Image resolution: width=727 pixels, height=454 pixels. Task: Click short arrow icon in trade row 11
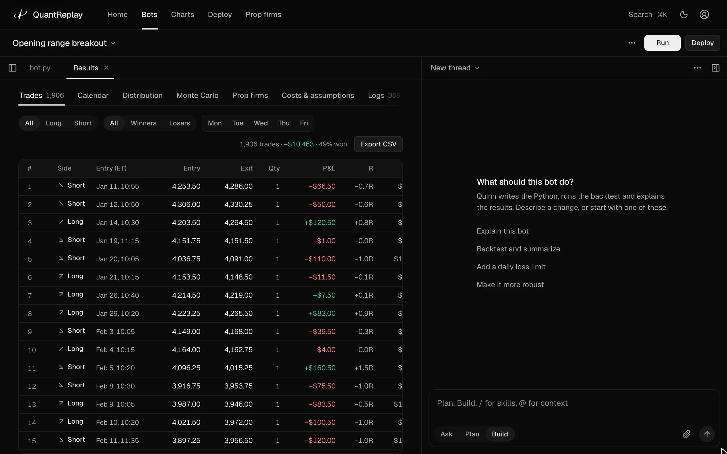(x=61, y=367)
